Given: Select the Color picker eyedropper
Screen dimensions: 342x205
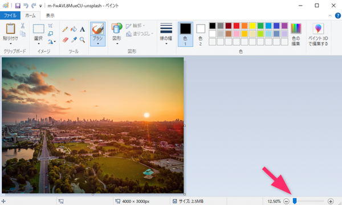Looking at the screenshot, I should (x=74, y=40).
